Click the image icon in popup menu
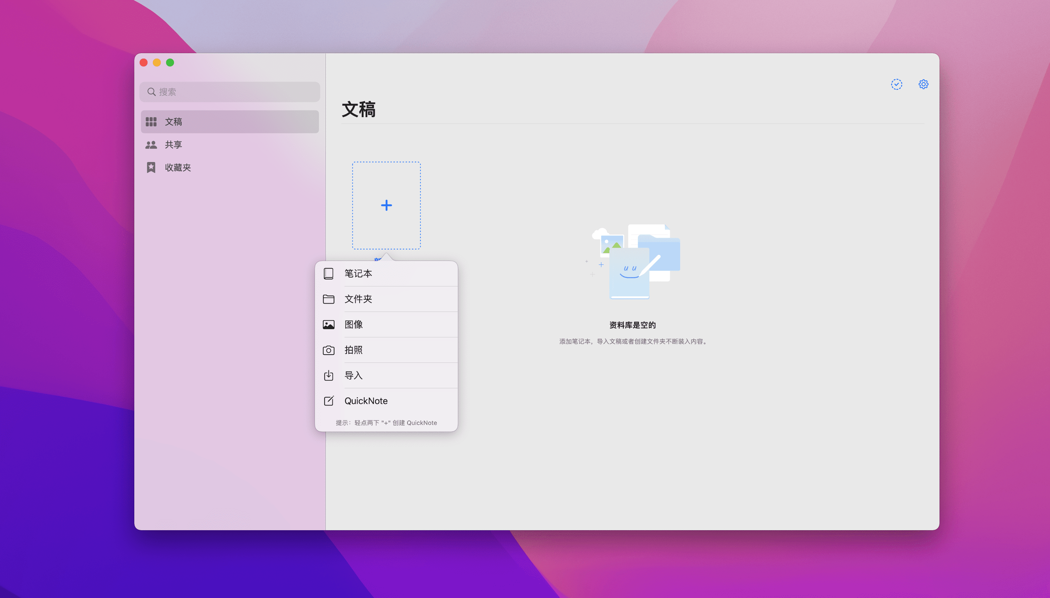Viewport: 1050px width, 598px height. pyautogui.click(x=328, y=324)
